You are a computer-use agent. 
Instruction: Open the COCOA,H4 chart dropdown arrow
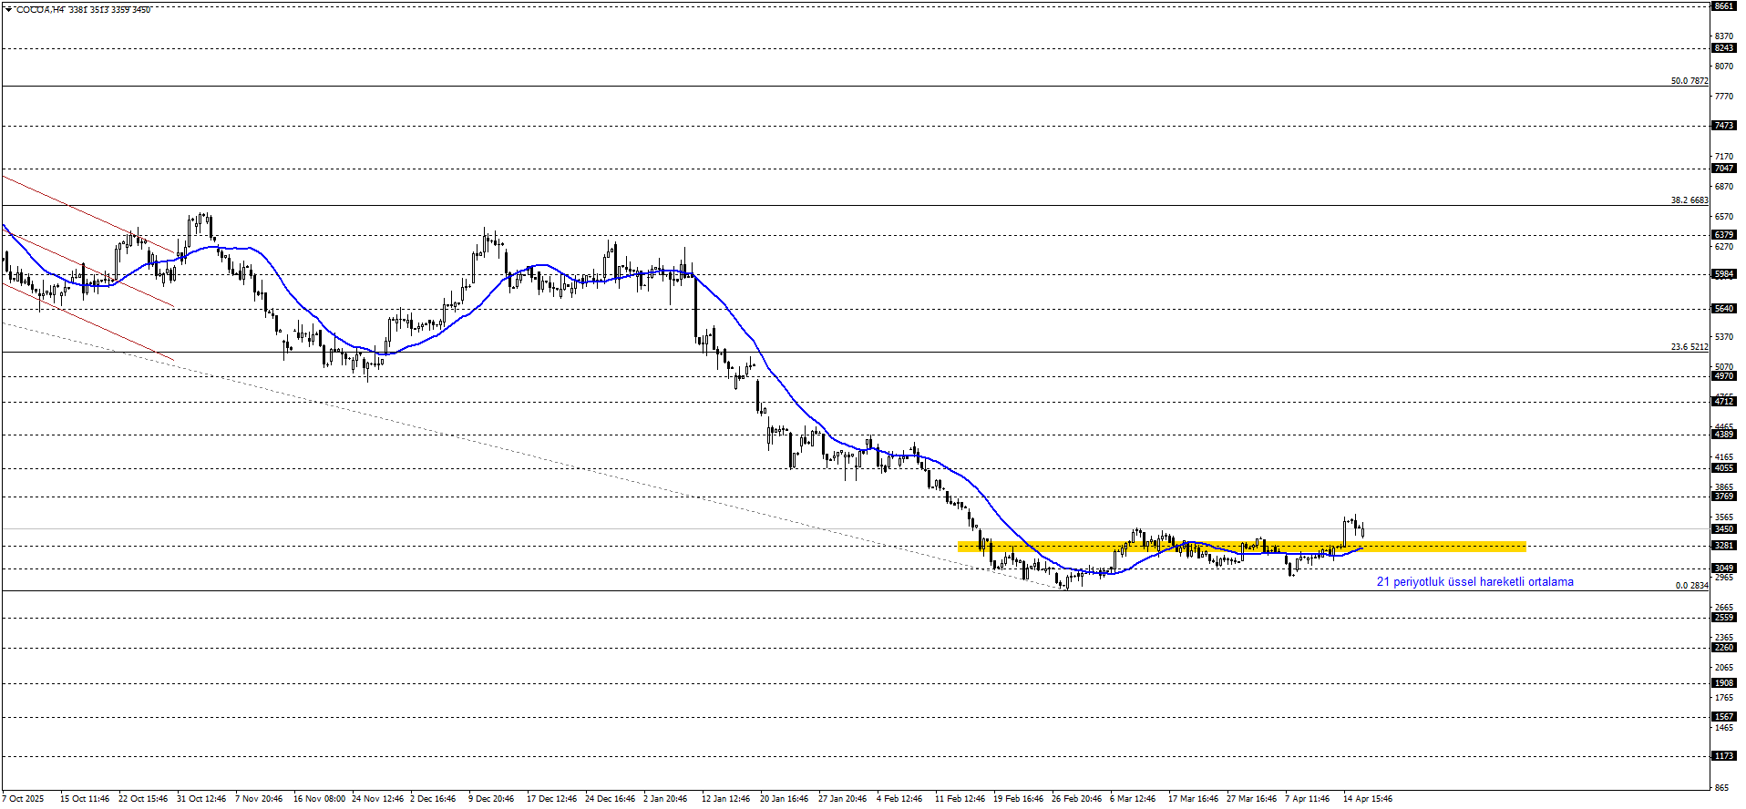pyautogui.click(x=8, y=10)
